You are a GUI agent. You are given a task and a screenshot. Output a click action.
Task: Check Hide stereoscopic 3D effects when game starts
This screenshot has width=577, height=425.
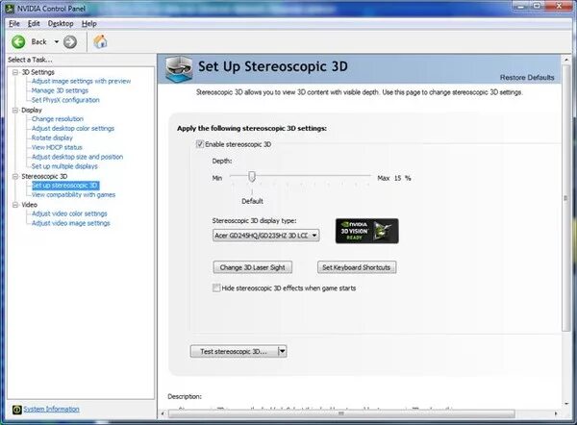click(x=216, y=287)
